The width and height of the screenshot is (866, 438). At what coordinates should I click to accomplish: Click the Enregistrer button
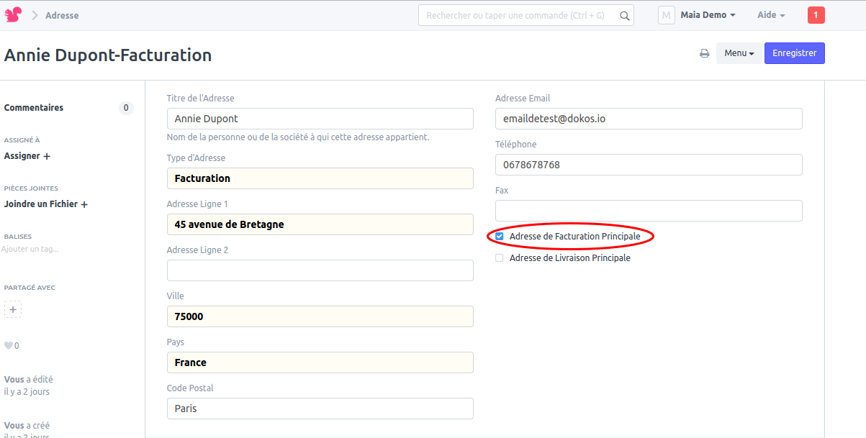coord(794,53)
